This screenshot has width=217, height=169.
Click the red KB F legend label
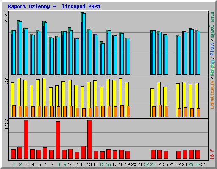pos(212,154)
